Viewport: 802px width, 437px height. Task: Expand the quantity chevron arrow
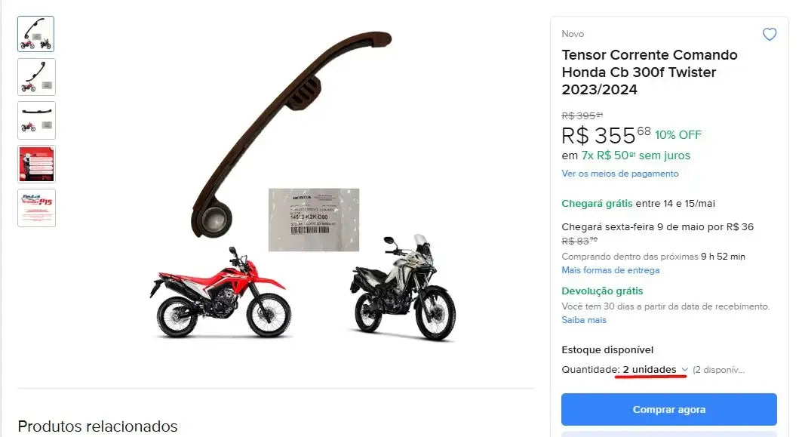pyautogui.click(x=684, y=370)
